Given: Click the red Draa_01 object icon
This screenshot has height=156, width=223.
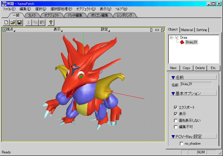Looking at the screenshot, I should click(x=182, y=42).
